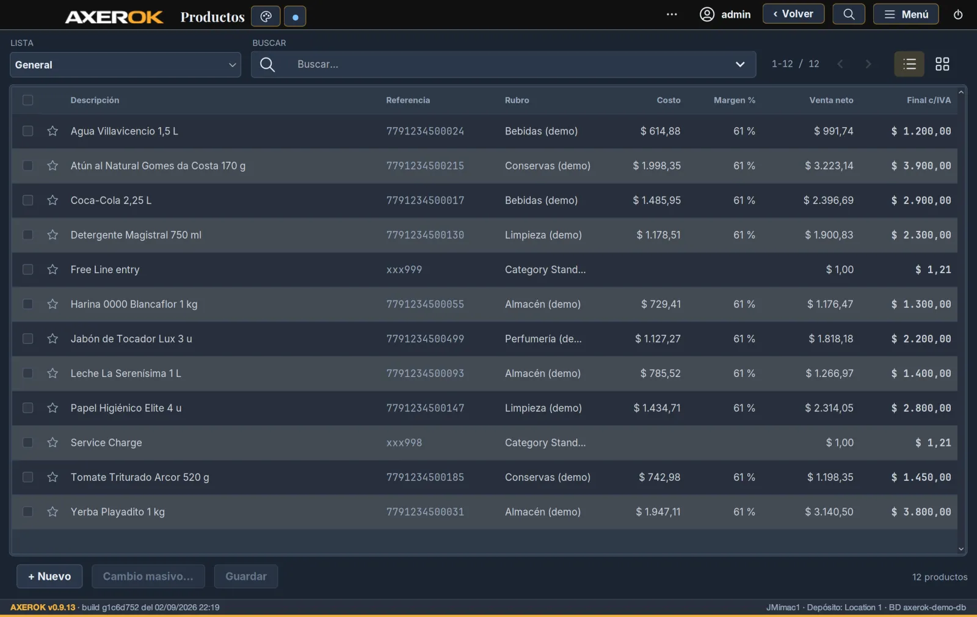977x617 pixels.
Task: Check the Agua Villavicencio 1,5 L row
Action: click(28, 131)
